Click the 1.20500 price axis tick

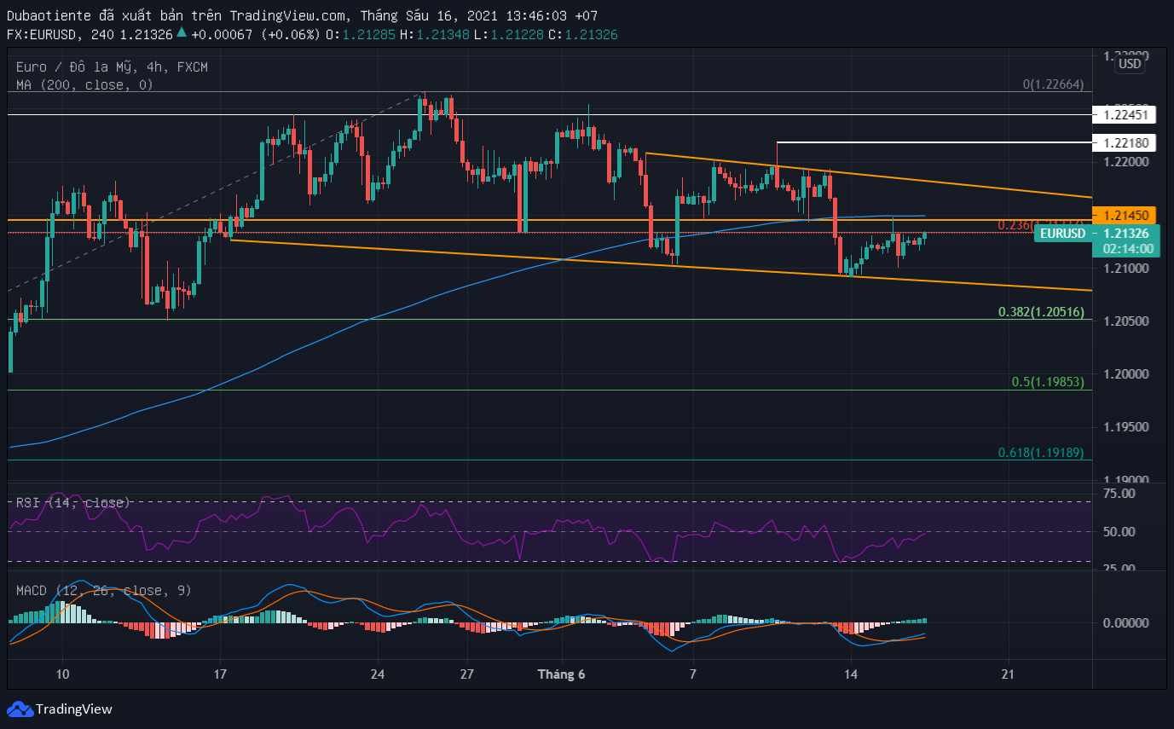tap(1127, 321)
